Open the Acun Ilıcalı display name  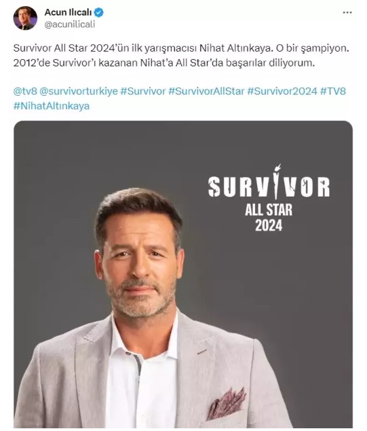(68, 12)
